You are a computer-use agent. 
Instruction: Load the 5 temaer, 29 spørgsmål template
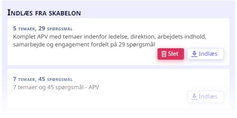206,54
